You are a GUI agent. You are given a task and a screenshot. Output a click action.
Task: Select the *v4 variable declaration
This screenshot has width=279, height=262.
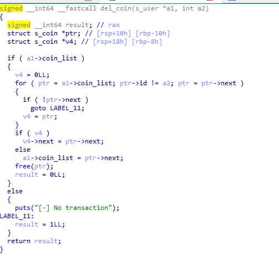click(69, 42)
